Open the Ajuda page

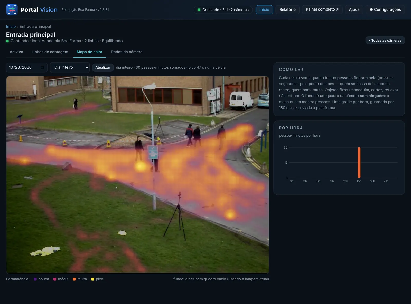tap(354, 9)
